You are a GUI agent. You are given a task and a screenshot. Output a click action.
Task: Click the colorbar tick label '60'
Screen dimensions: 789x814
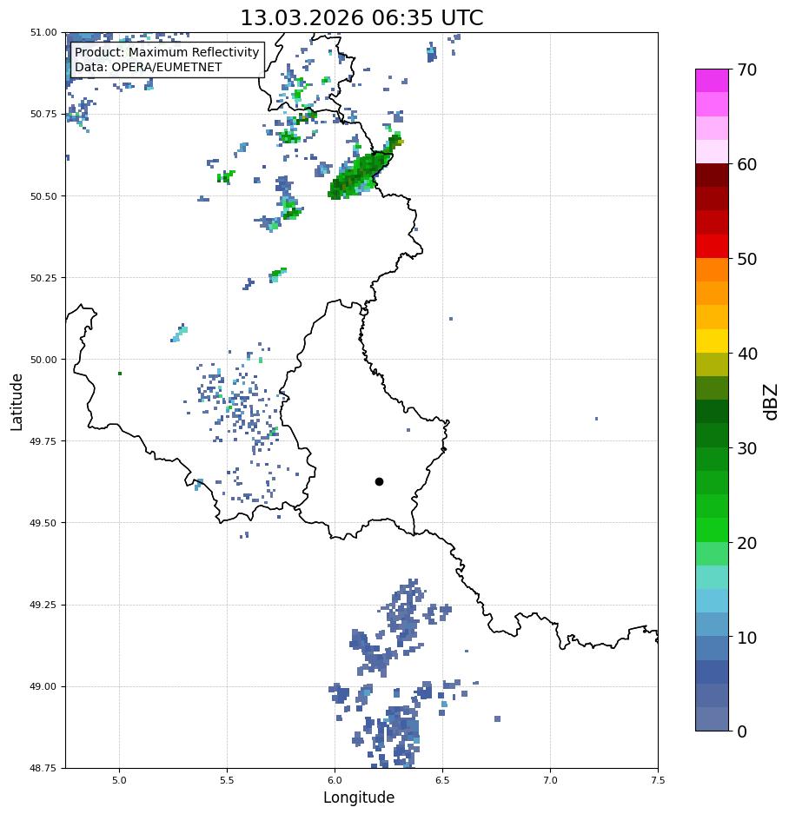(x=747, y=164)
